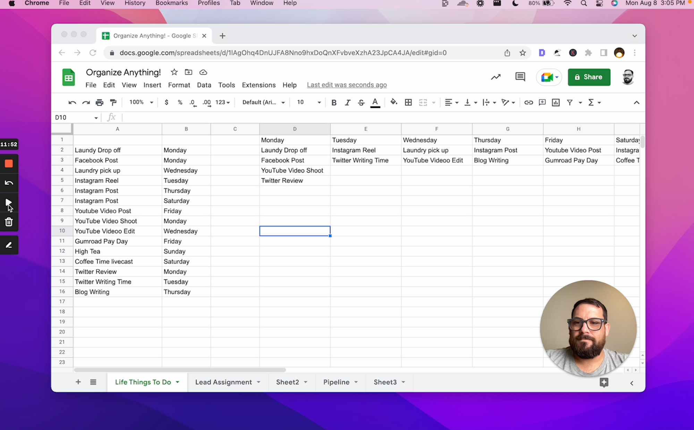Click the borders grid icon
The image size is (694, 430).
pos(408,102)
